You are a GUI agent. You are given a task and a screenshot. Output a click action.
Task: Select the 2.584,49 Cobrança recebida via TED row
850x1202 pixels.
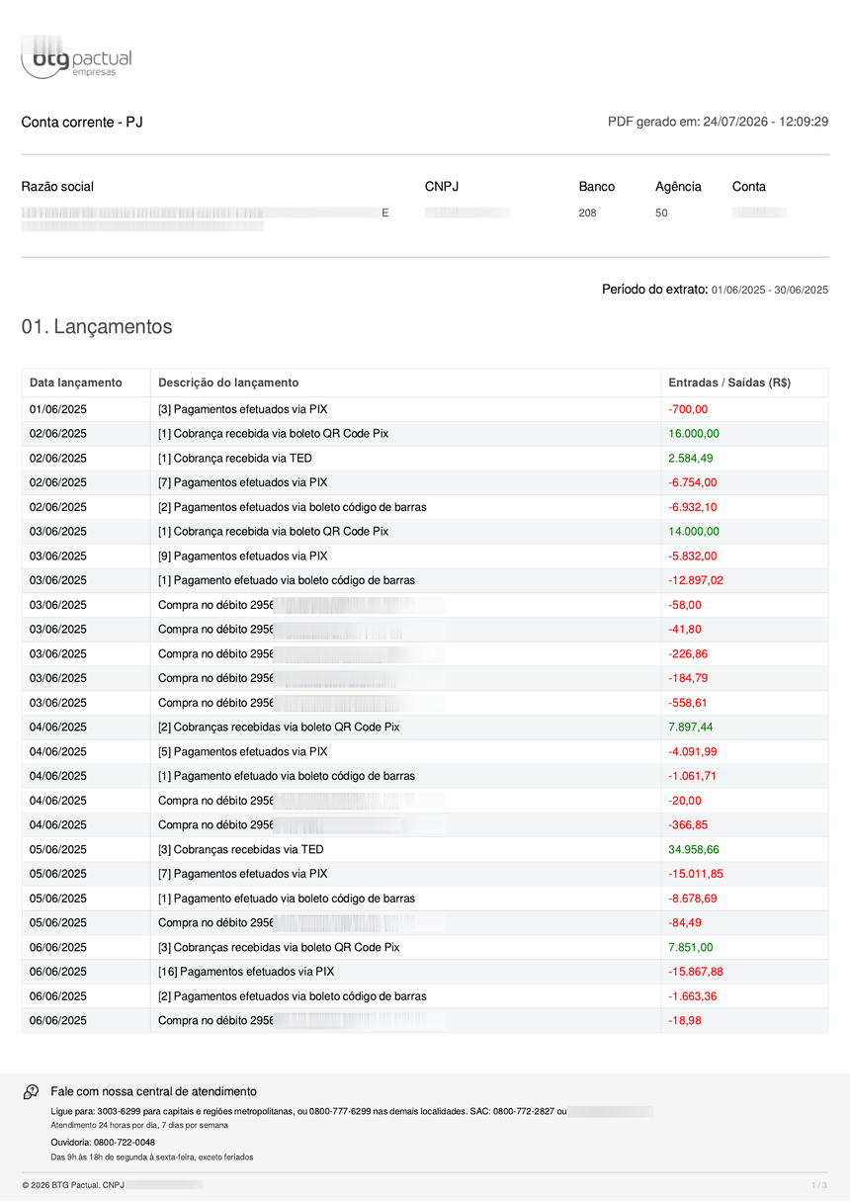tap(425, 459)
